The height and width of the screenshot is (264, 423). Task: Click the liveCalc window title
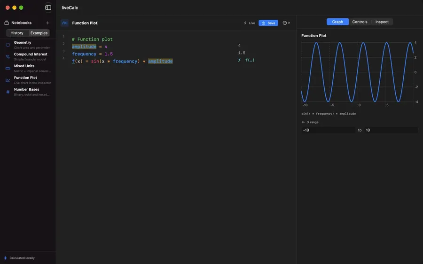70,8
